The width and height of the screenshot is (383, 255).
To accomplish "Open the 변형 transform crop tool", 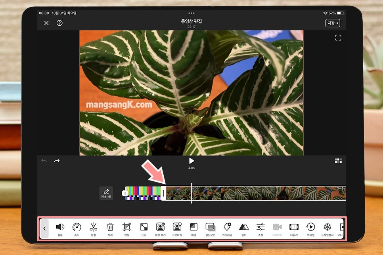I will point(127,229).
